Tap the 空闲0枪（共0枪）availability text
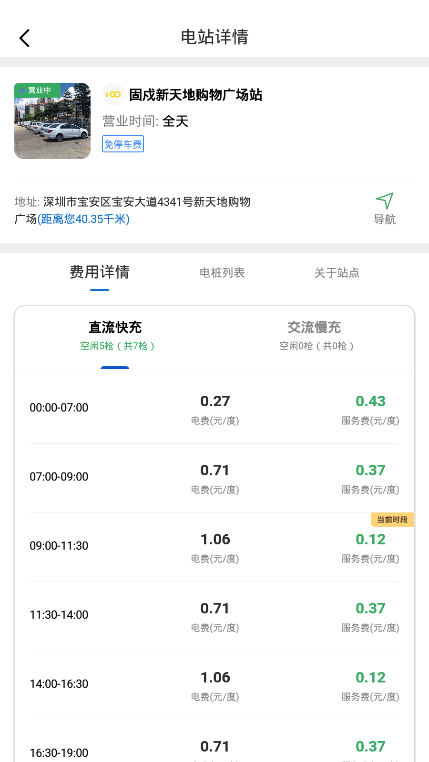Screen dimensions: 429x762 [x=317, y=346]
